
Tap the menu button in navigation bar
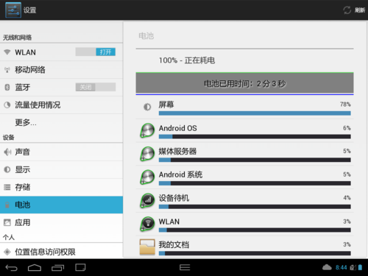click(185, 267)
